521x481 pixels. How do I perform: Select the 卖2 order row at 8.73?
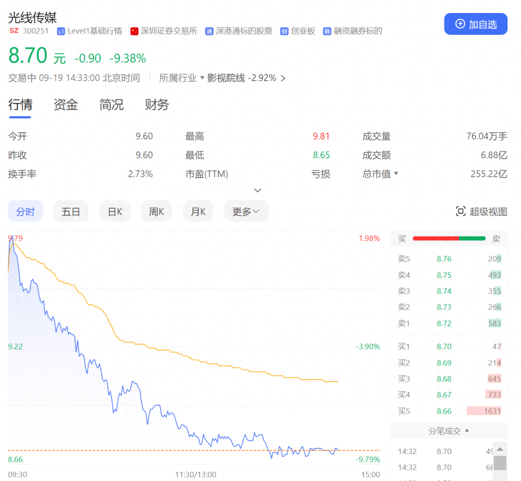click(449, 307)
